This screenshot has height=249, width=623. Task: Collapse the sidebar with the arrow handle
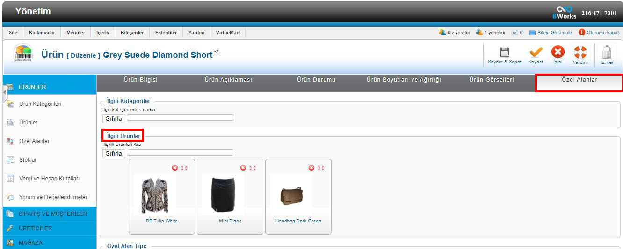pyautogui.click(x=5, y=93)
